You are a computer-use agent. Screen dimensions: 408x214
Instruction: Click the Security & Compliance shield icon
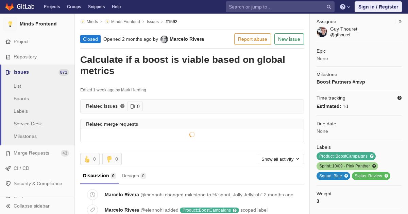click(x=8, y=183)
